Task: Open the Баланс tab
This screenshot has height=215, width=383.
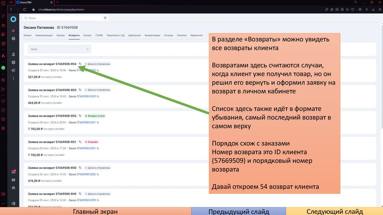Action: (x=88, y=35)
